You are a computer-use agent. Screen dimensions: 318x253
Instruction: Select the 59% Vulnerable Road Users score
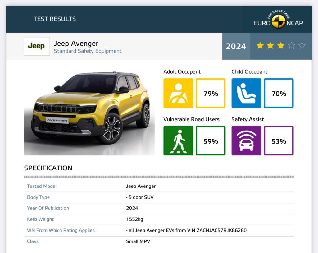[x=211, y=141]
